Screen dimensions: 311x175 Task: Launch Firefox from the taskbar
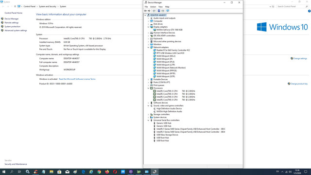coord(107,172)
